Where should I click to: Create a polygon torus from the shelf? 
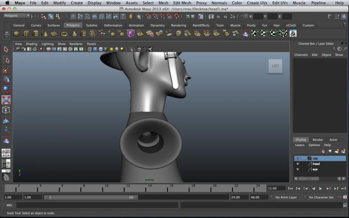coord(64,34)
